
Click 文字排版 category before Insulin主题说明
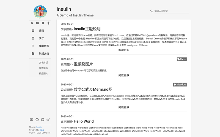66,29
